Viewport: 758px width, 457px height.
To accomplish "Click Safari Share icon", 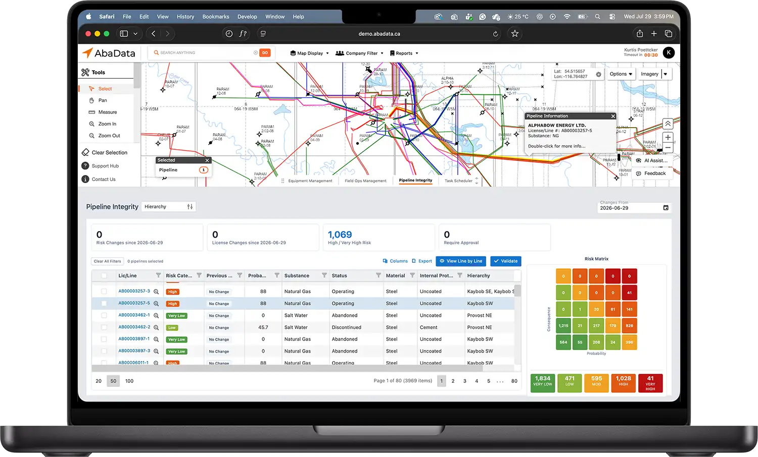I will pos(640,34).
